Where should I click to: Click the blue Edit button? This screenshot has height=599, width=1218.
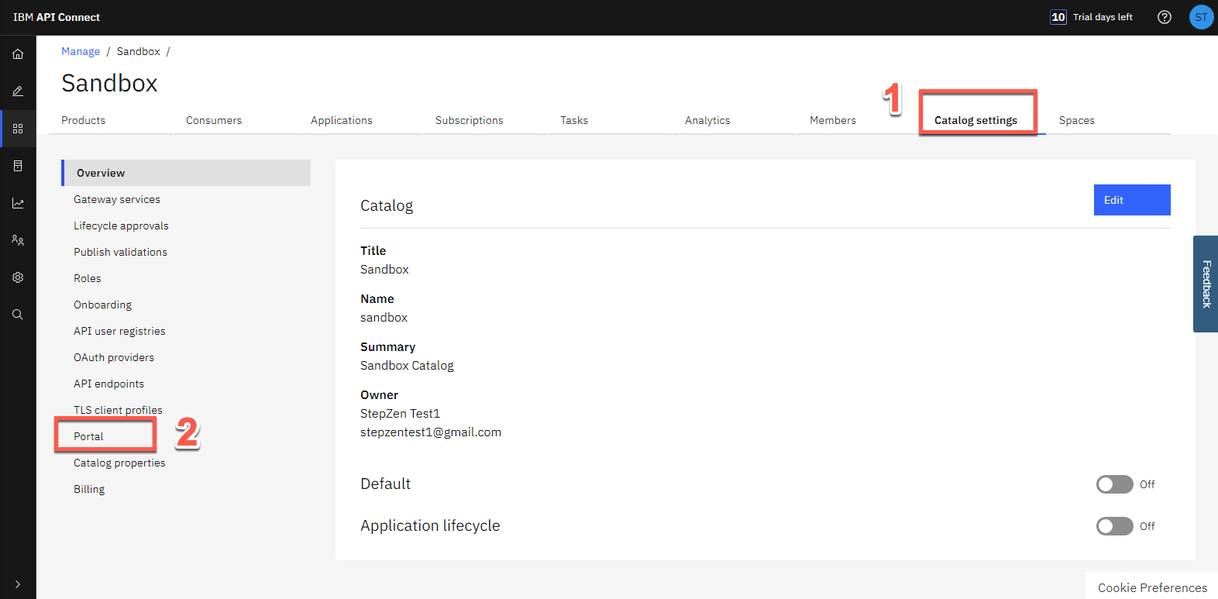pos(1131,200)
